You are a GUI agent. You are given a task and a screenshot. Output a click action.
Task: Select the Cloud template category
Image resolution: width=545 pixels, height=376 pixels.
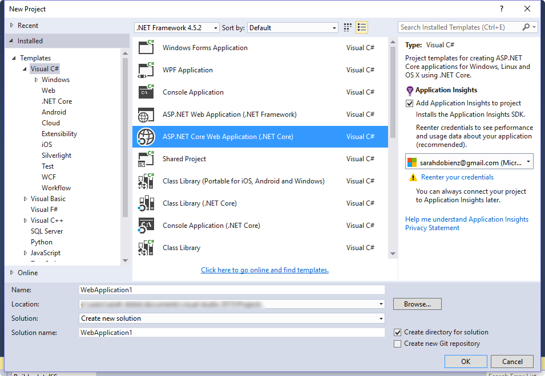(x=51, y=123)
